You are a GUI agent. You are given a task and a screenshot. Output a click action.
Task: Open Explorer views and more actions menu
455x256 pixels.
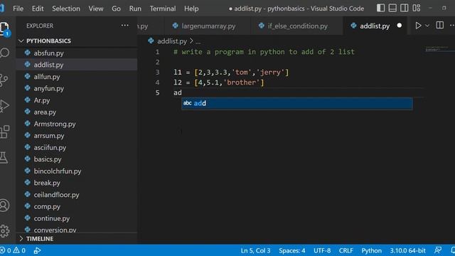125,26
